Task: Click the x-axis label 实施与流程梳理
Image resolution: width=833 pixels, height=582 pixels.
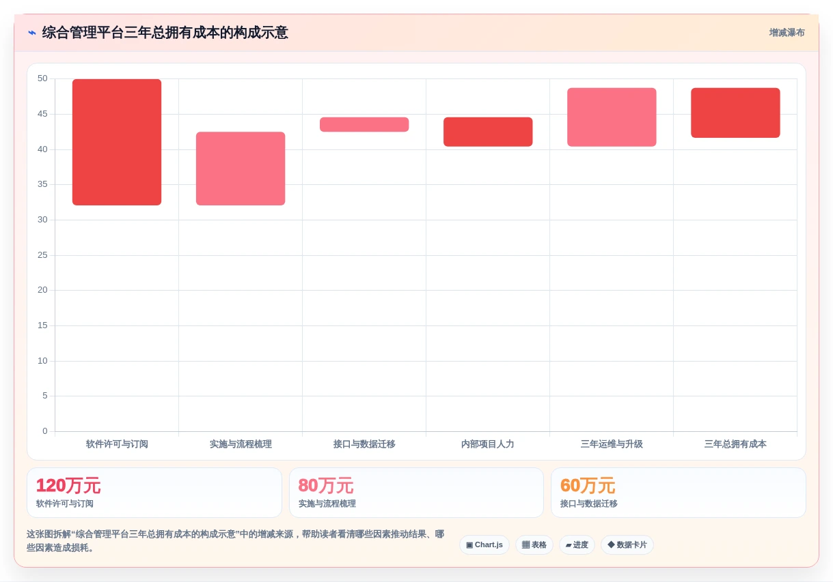Action: 241,444
